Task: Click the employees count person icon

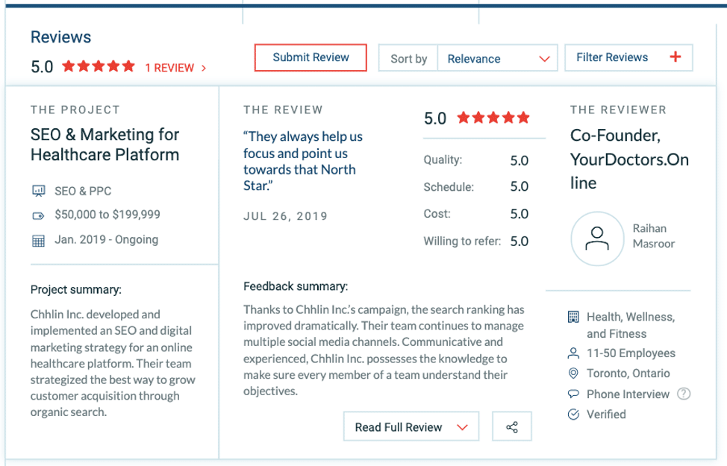Action: pos(573,353)
